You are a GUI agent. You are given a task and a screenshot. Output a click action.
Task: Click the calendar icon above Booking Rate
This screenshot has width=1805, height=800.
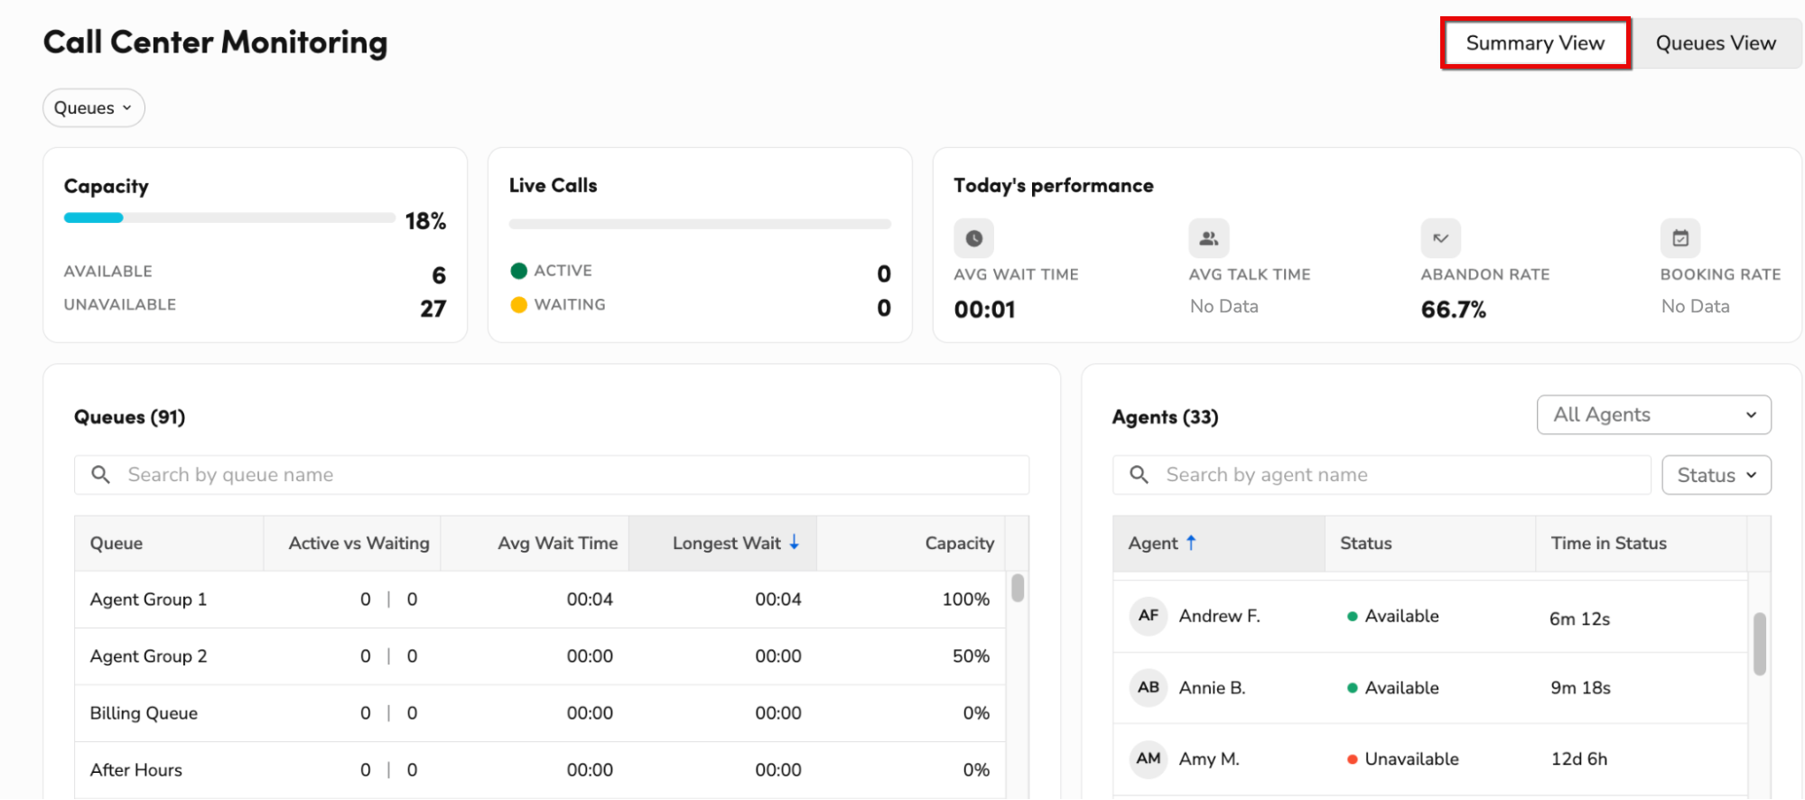pos(1680,238)
